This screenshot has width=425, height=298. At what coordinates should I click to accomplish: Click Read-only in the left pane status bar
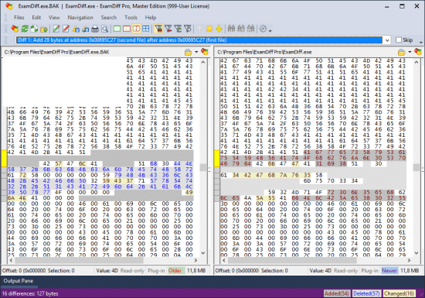coord(132,271)
